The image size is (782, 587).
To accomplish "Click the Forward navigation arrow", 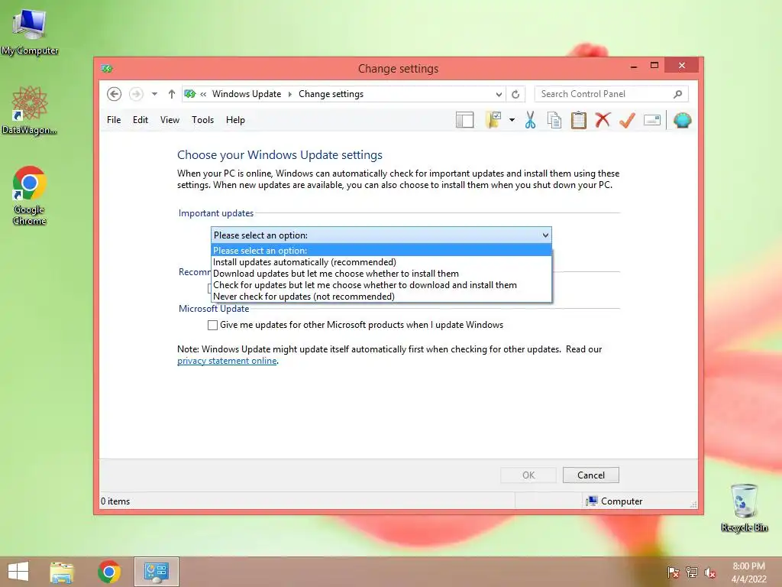I will (136, 94).
